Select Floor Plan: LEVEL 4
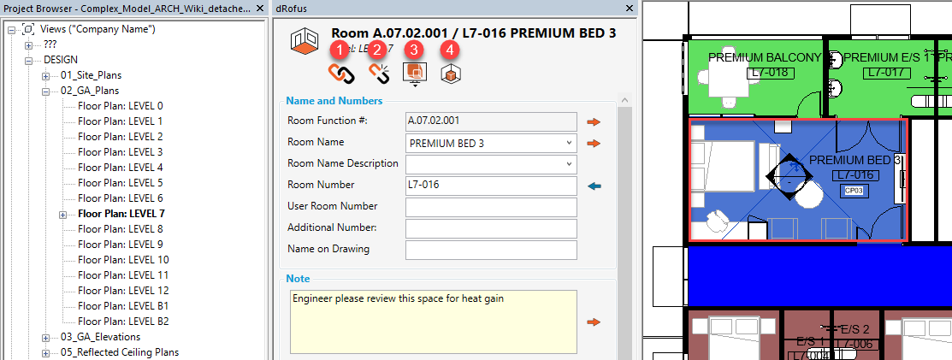 point(121,168)
